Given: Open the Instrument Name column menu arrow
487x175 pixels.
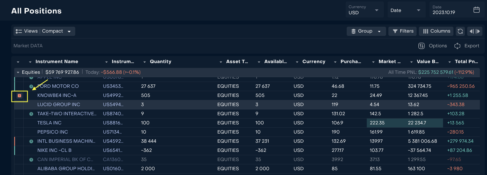Looking at the screenshot, I should pyautogui.click(x=30, y=62).
